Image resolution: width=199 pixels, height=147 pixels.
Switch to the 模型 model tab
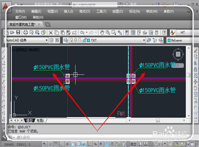pos(29,120)
